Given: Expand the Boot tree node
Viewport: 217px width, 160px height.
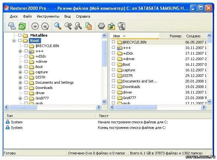Looking at the screenshot, I should coord(20,67).
